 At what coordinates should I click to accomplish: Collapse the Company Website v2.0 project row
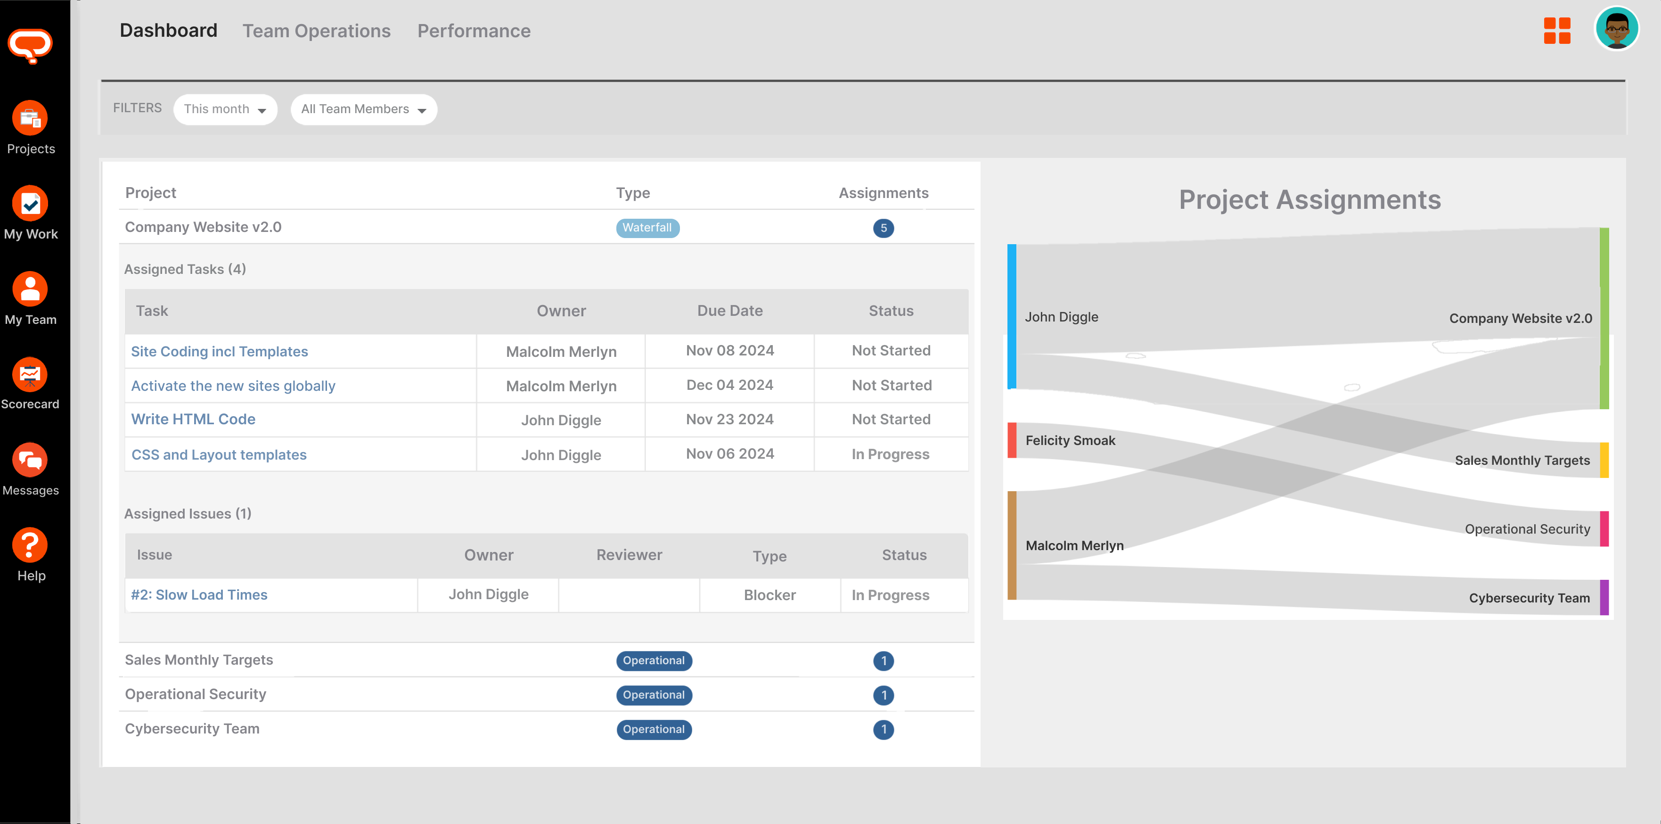click(203, 227)
